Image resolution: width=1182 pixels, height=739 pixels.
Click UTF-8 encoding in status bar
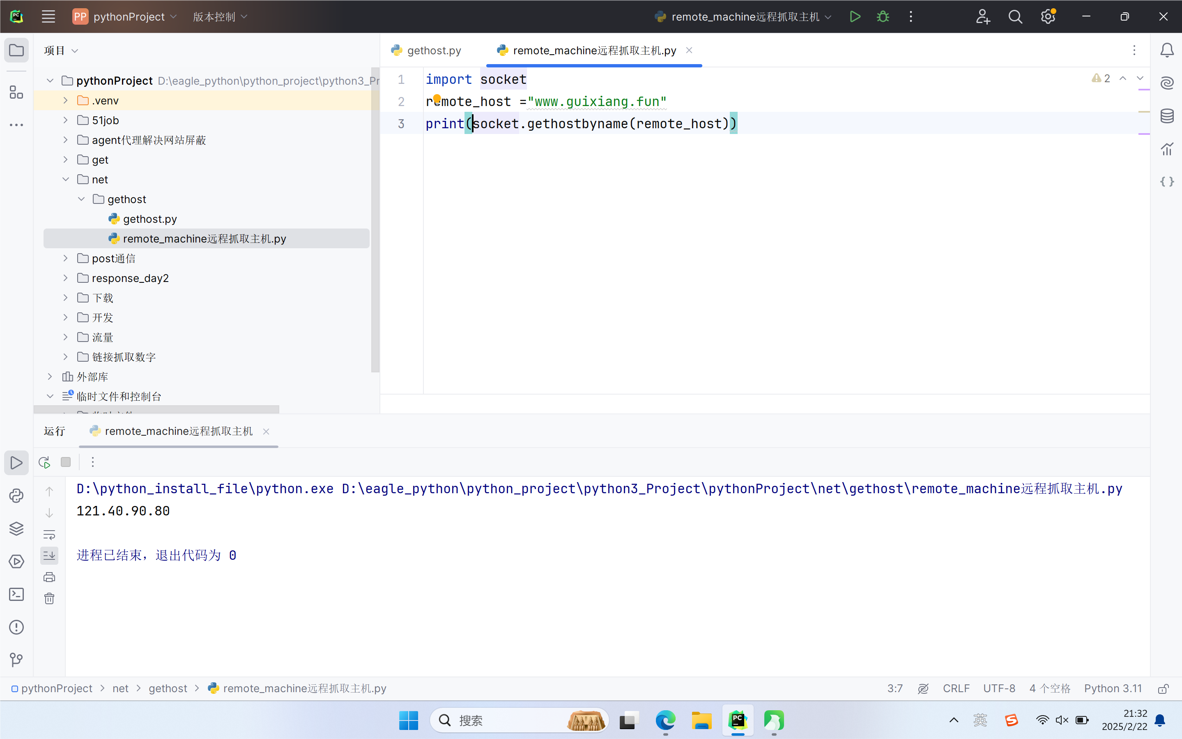click(x=999, y=689)
